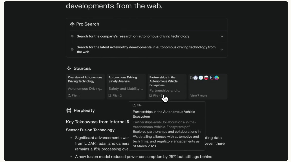The image size is (291, 162).
Task: Open the Partnerships-and-Collaborations PDF filename in tooltip
Action: pos(164,124)
